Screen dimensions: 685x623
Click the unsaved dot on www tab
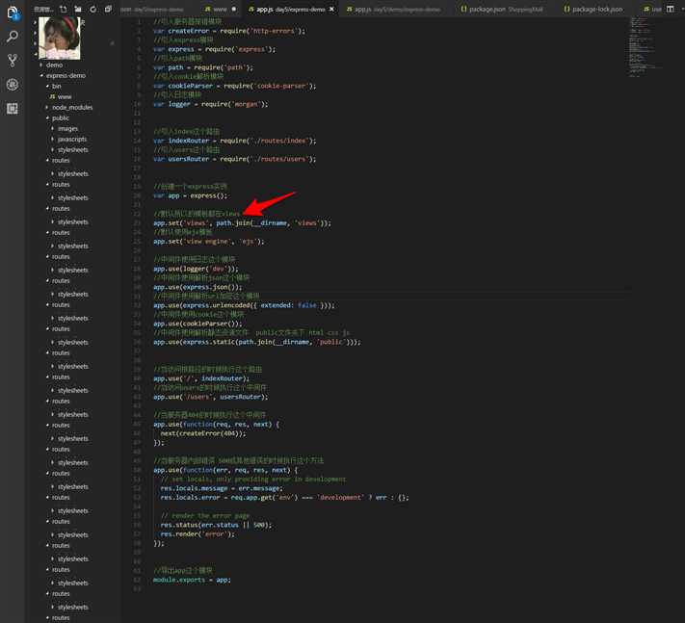[234, 9]
